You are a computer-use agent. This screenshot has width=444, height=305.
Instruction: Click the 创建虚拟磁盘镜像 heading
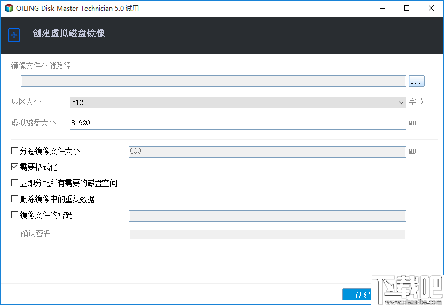click(x=68, y=34)
